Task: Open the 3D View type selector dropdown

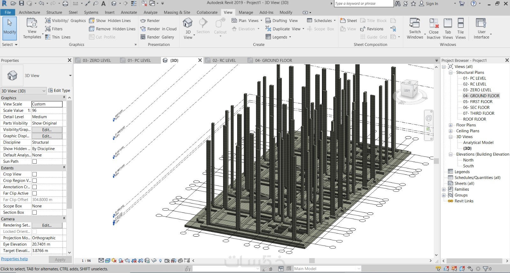Action: [70, 76]
